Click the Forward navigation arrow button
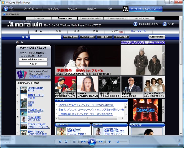The width and height of the screenshot is (184, 148). tap(11, 9)
